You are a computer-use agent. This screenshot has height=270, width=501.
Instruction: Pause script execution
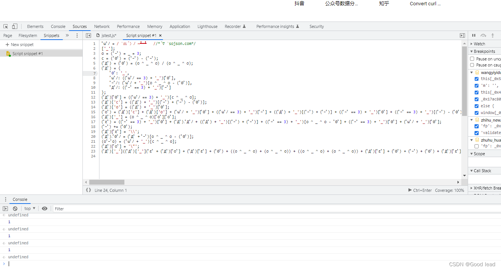(x=474, y=35)
